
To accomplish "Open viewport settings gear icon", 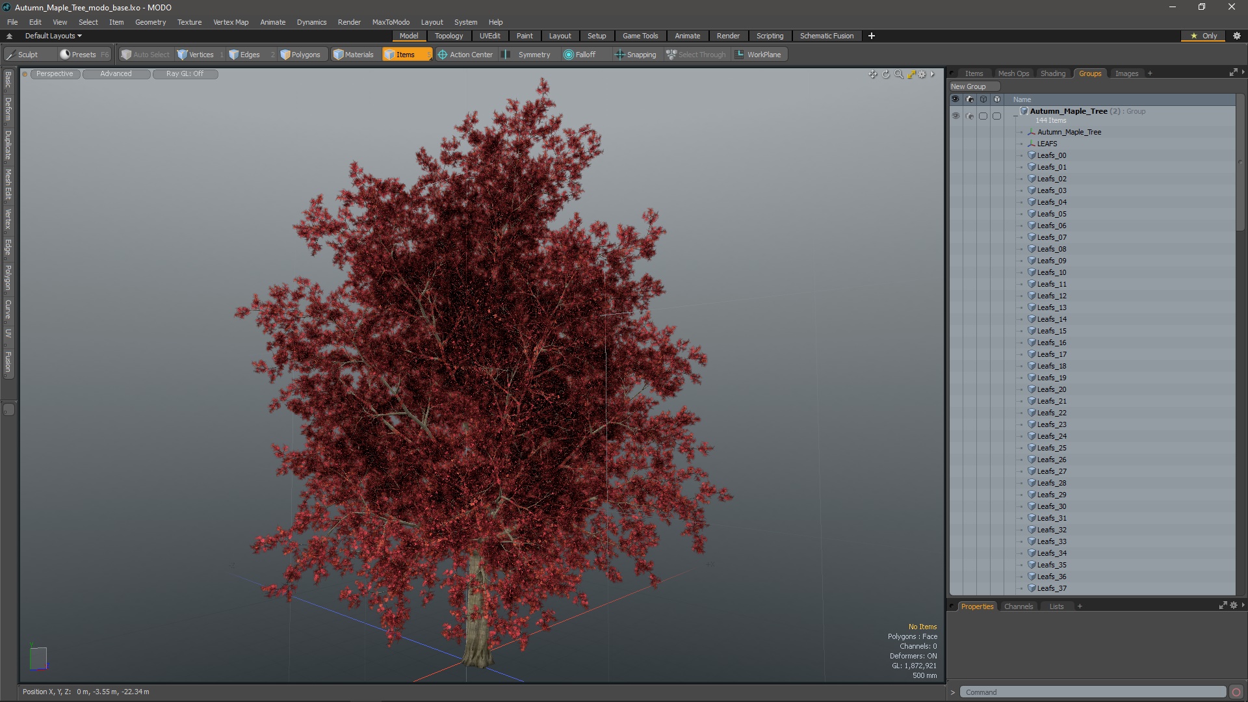I will click(922, 74).
